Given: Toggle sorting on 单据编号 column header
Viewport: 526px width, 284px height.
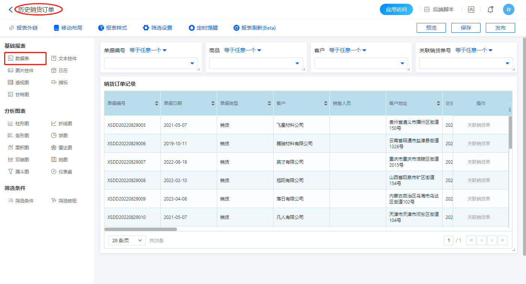Looking at the screenshot, I should click(156, 103).
